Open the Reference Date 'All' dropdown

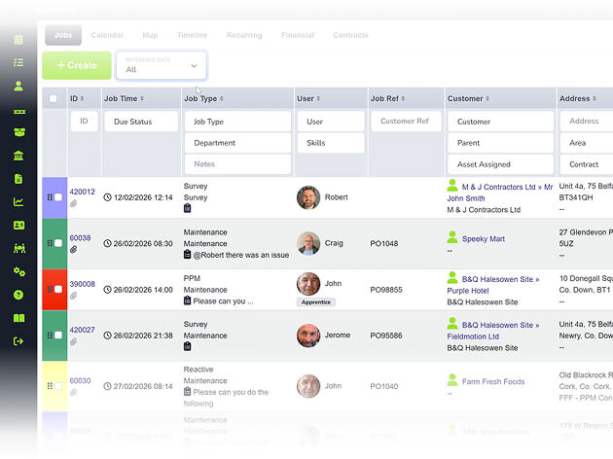click(162, 65)
